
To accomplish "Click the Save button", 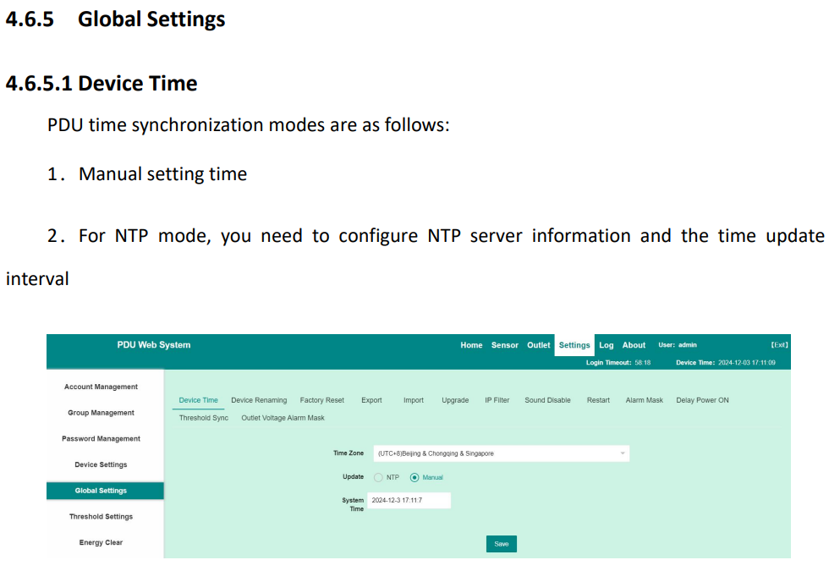I will 501,544.
